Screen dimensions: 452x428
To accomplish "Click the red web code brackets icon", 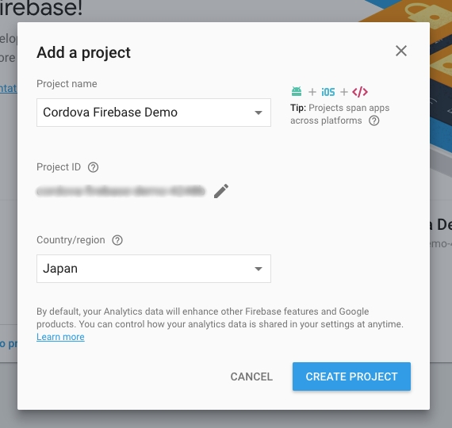I will tap(360, 92).
